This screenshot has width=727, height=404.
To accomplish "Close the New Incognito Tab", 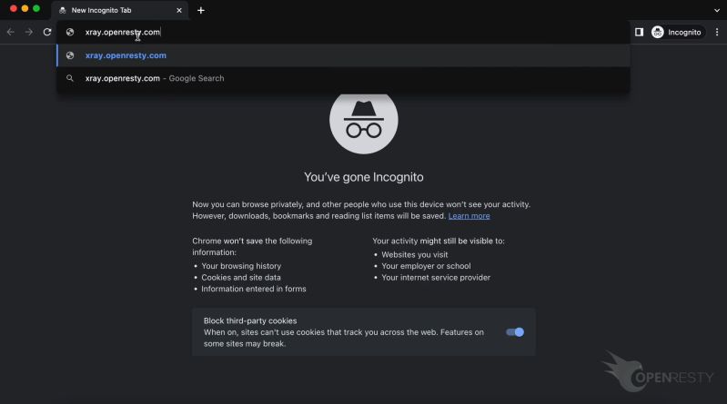I will pyautogui.click(x=179, y=10).
